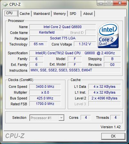
Task: Click the 3400.0 MHz core speed value
Action: point(45,87)
